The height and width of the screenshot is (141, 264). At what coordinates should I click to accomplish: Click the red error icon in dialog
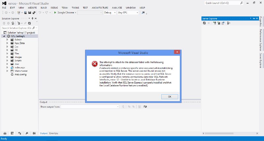pyautogui.click(x=94, y=64)
